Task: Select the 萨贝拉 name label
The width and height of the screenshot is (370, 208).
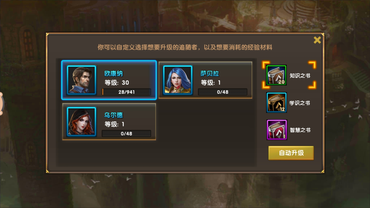Action: pyautogui.click(x=210, y=74)
